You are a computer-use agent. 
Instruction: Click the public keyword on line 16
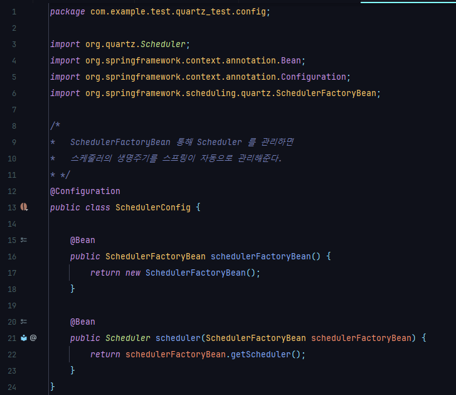point(85,256)
